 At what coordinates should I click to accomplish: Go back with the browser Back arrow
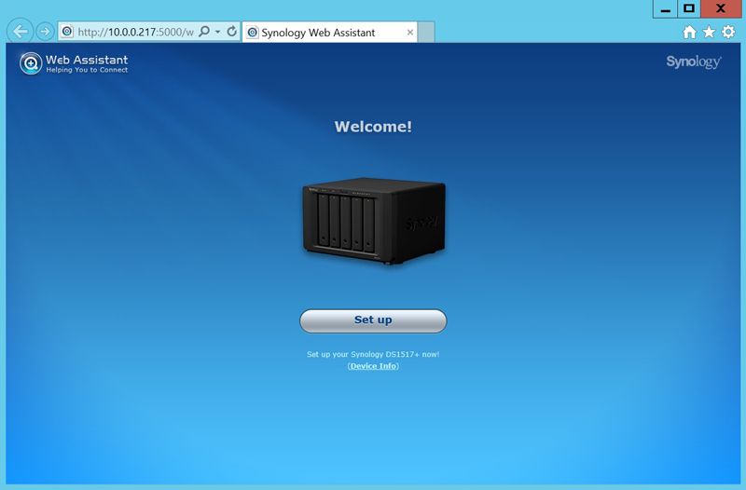coord(20,32)
